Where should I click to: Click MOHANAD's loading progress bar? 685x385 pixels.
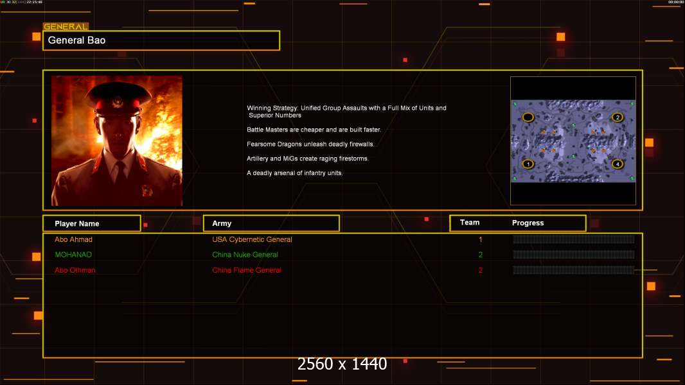[574, 255]
